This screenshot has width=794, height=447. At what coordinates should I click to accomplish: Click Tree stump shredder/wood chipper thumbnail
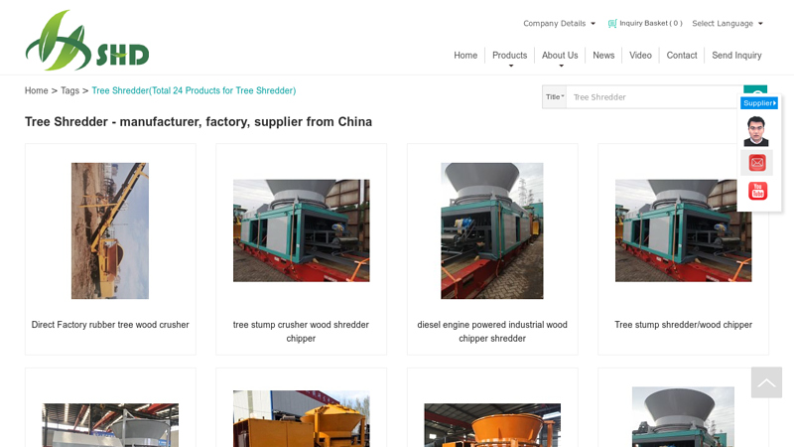click(683, 230)
